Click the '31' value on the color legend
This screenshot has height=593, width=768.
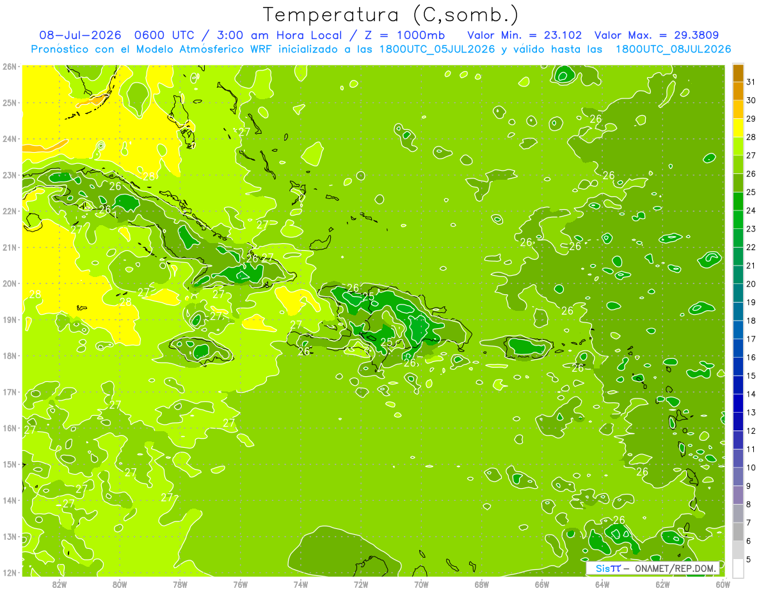pyautogui.click(x=751, y=82)
